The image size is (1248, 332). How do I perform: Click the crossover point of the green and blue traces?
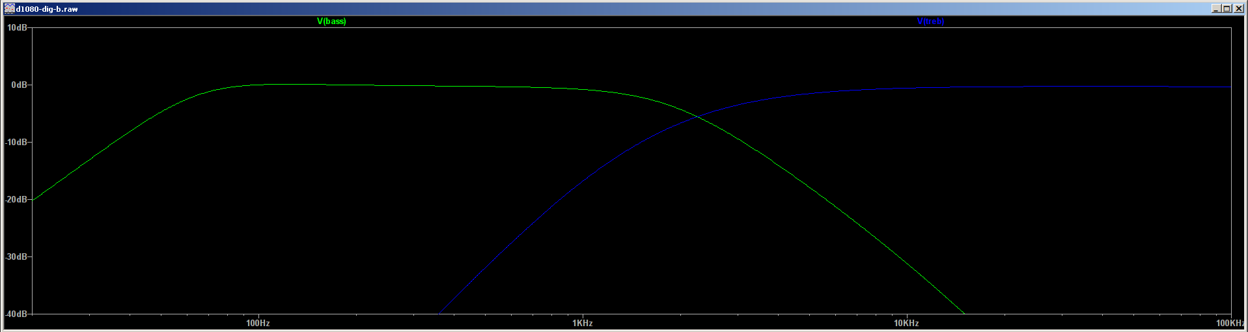tap(697, 117)
